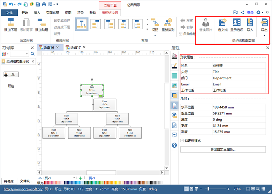This screenshot has height=194, width=272.
Task: Click the Login (登录) link
Action: click(250, 12)
